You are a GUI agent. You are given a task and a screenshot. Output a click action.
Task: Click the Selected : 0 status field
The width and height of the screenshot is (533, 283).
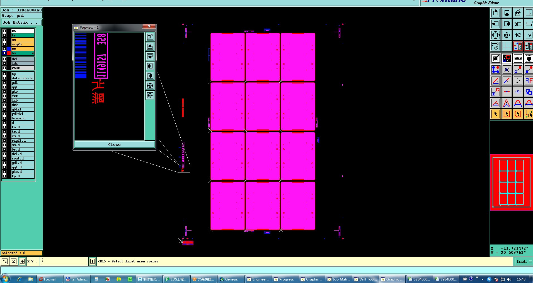pyautogui.click(x=22, y=253)
